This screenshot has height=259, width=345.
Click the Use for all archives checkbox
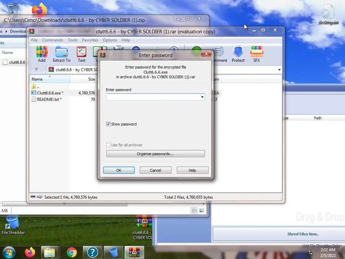(x=108, y=145)
